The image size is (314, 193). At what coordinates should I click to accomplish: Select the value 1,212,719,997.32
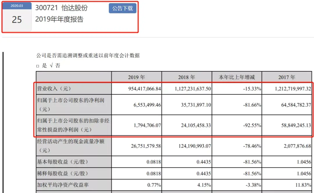(293, 89)
